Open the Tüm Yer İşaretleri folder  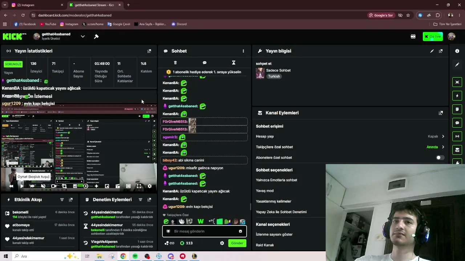tap(448, 24)
